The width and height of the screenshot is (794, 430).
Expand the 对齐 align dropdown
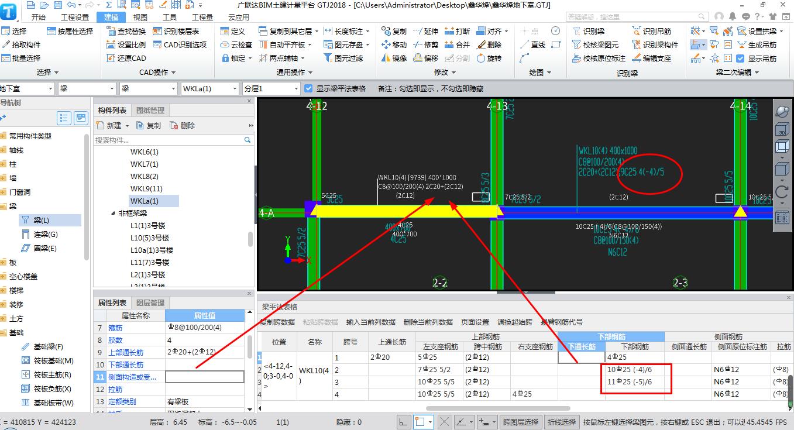pos(506,31)
